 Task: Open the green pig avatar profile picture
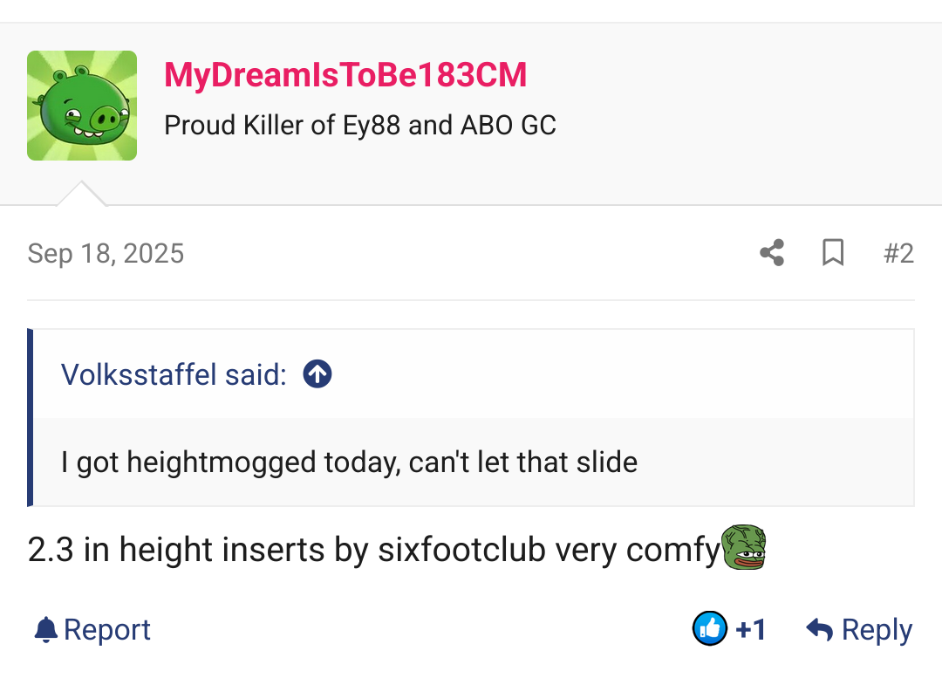[82, 106]
